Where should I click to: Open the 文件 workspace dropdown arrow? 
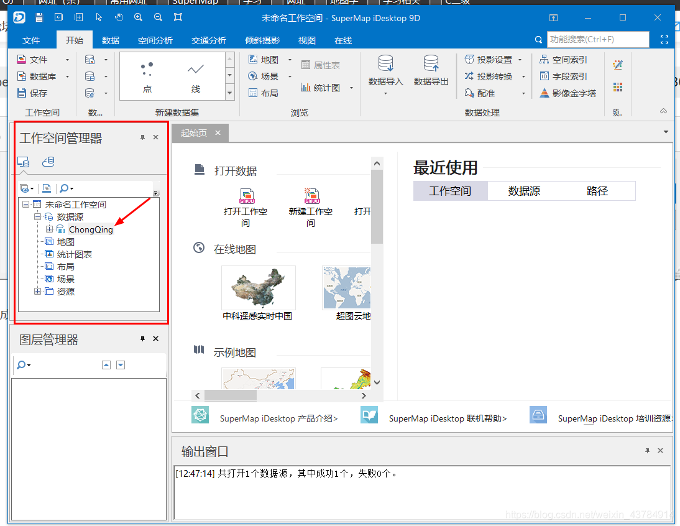click(67, 60)
